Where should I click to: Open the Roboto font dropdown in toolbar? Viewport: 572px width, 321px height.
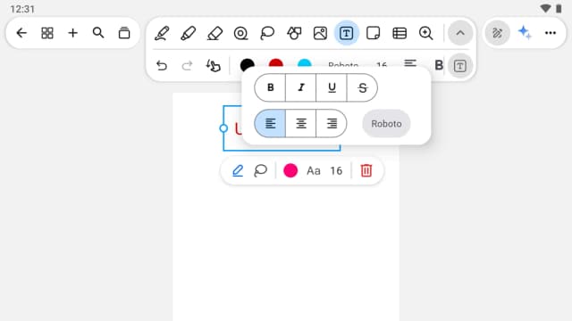click(x=343, y=64)
